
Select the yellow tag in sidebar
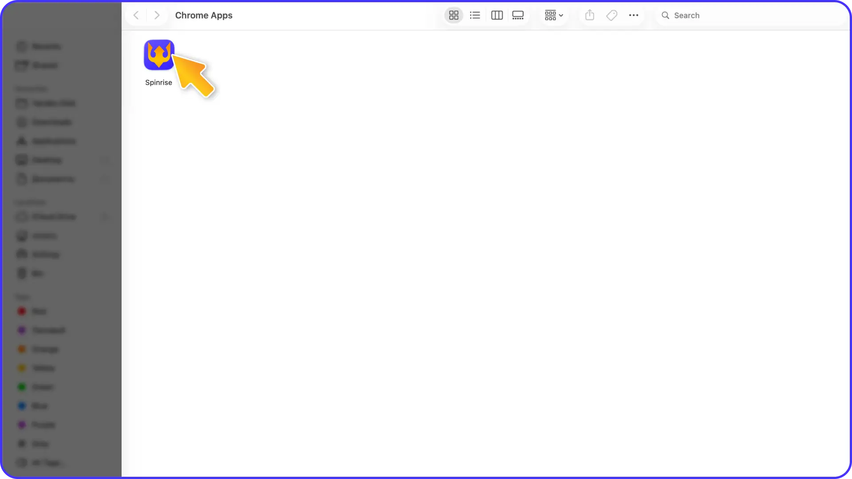pos(35,368)
